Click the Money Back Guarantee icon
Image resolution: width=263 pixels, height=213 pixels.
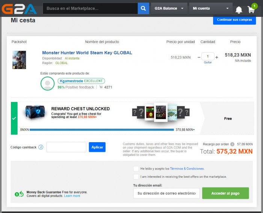point(19,194)
